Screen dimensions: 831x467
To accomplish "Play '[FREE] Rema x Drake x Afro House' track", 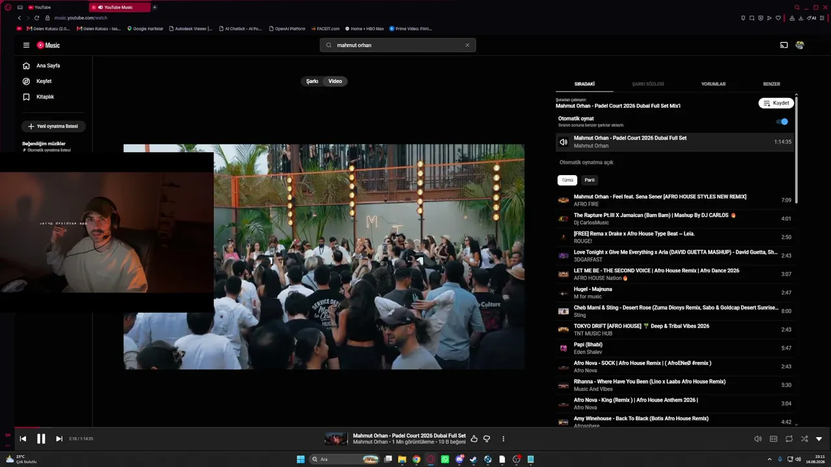I will coord(675,237).
